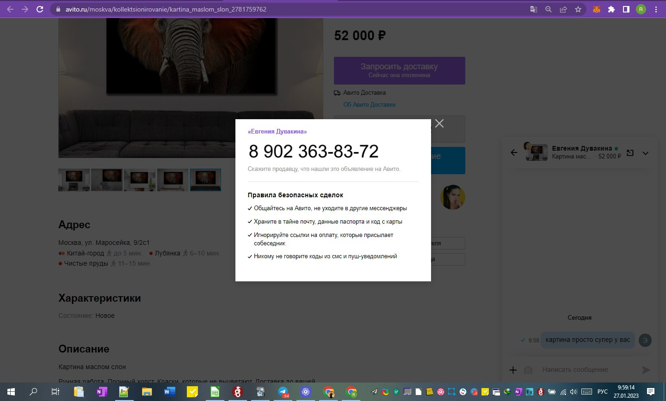Click the Чистые пруды metro station text
The height and width of the screenshot is (401, 666).
click(86, 263)
